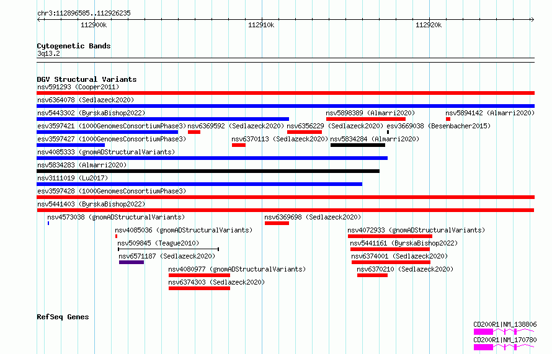Select the nsv4080977 red variant bar

[x=199, y=275]
